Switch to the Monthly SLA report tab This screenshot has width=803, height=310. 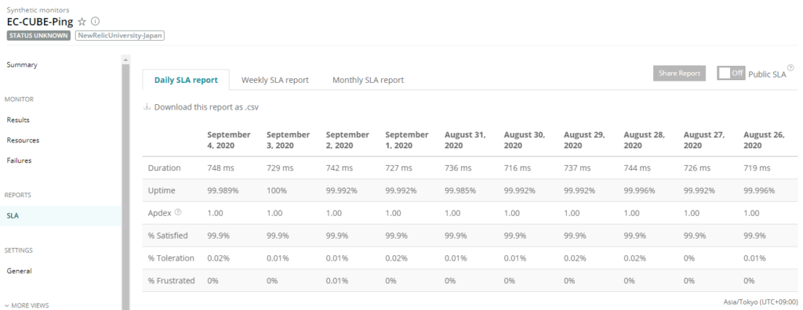[x=369, y=80]
